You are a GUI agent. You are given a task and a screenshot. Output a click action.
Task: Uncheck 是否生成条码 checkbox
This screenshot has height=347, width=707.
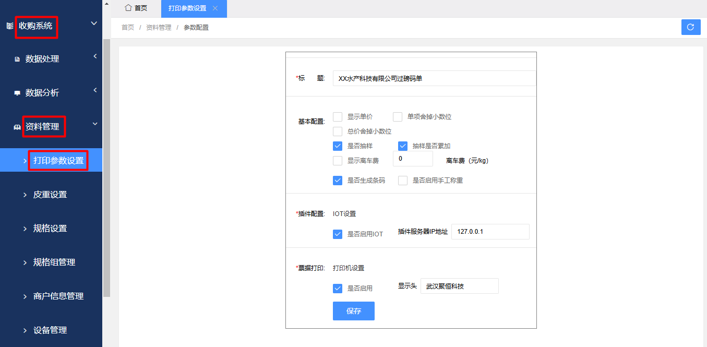(338, 181)
